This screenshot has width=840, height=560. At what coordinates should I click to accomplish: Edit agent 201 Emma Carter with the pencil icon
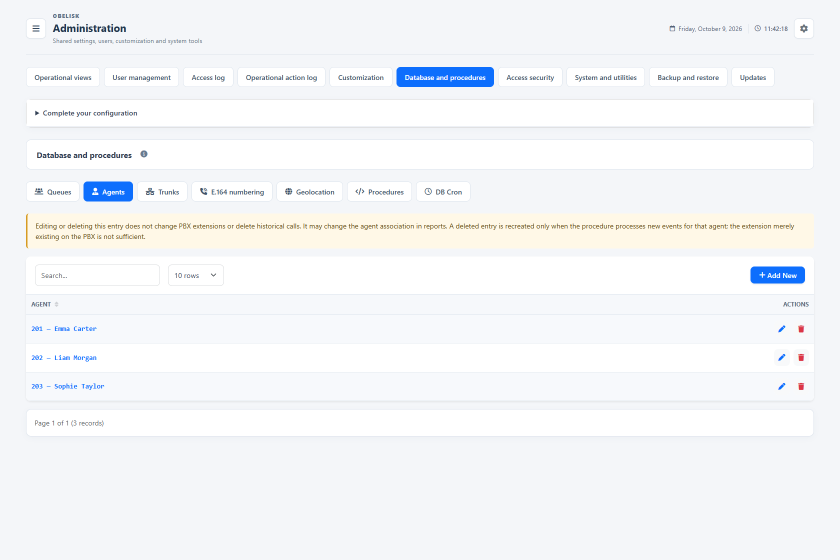click(782, 329)
